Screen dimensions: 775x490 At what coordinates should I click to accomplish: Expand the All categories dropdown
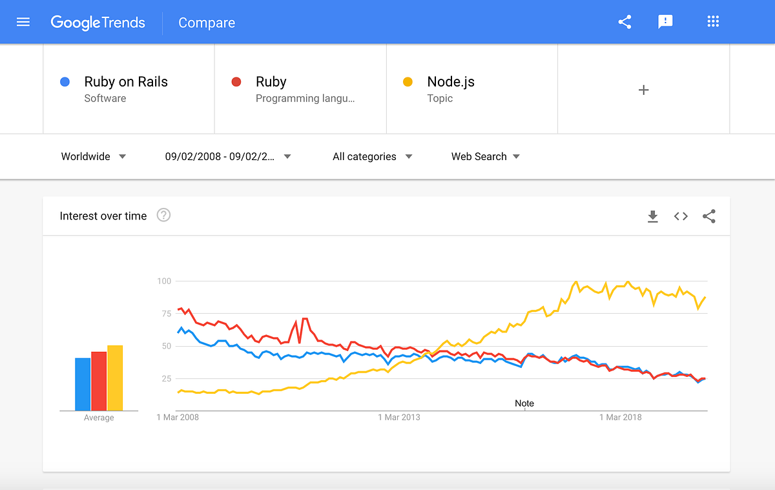[x=371, y=156]
